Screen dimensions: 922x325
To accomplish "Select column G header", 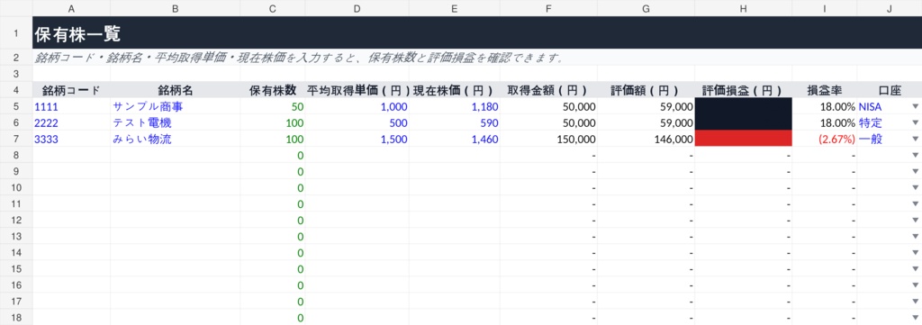I will 646,8.
